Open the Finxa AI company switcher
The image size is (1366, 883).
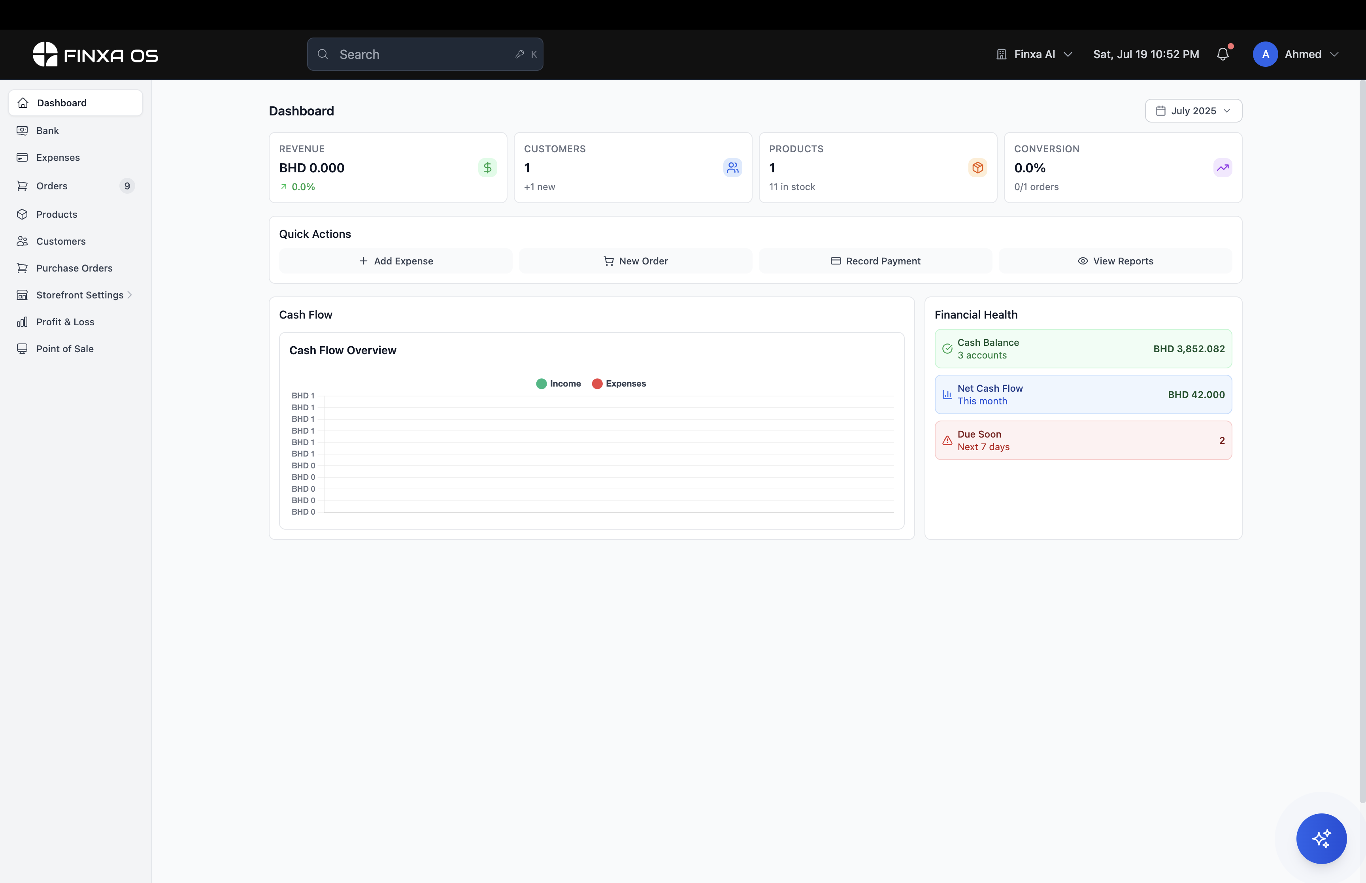1034,55
